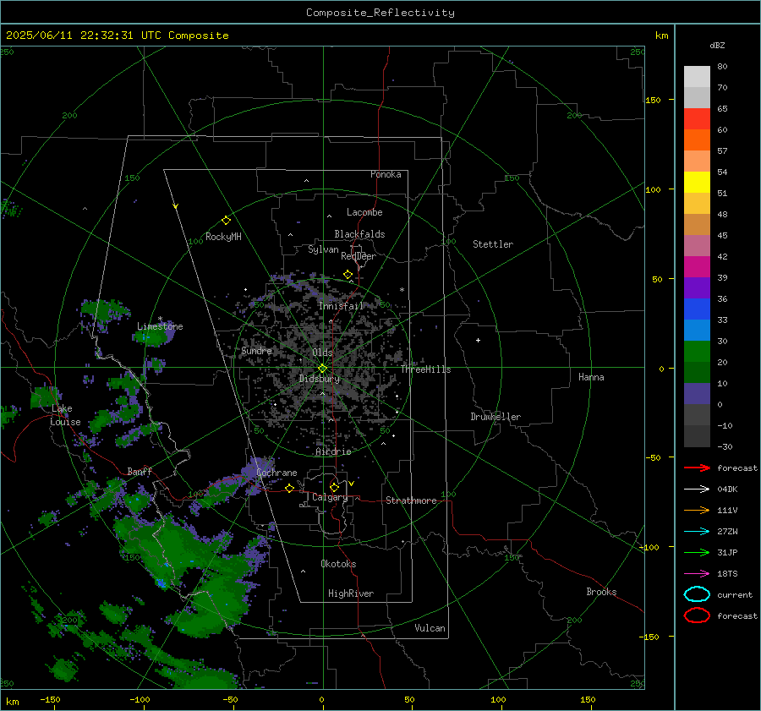The width and height of the screenshot is (761, 711).
Task: Click the white plus marker near Hanna county
Action: click(478, 340)
